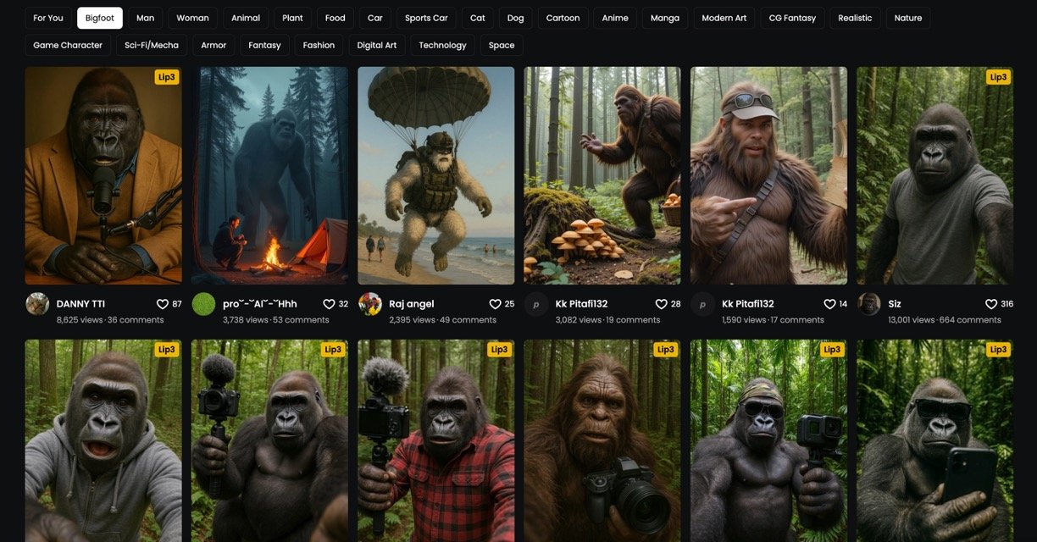The width and height of the screenshot is (1037, 542).
Task: Open the Digital Art category
Action: [x=377, y=45]
